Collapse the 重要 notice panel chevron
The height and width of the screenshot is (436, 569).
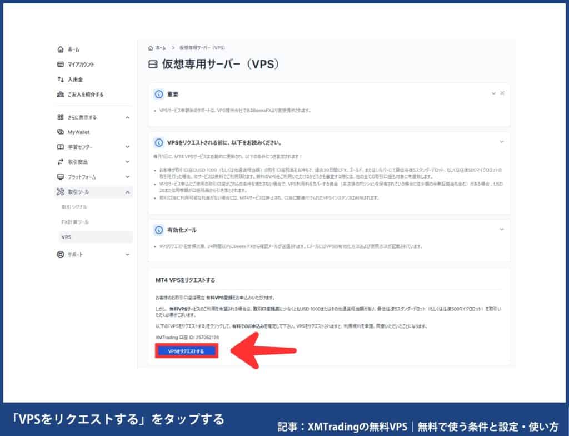(493, 93)
